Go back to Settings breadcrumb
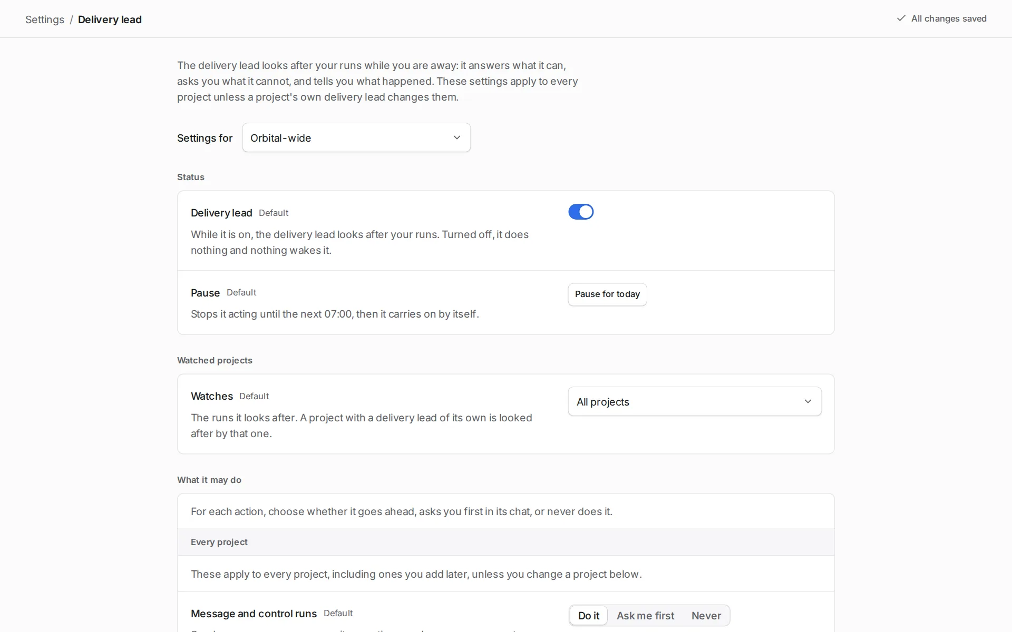 45,19
